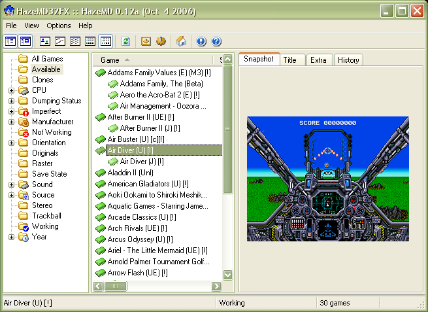Click the Arcade Classics chip icon
Image resolution: width=428 pixels, height=312 pixels.
(x=101, y=217)
